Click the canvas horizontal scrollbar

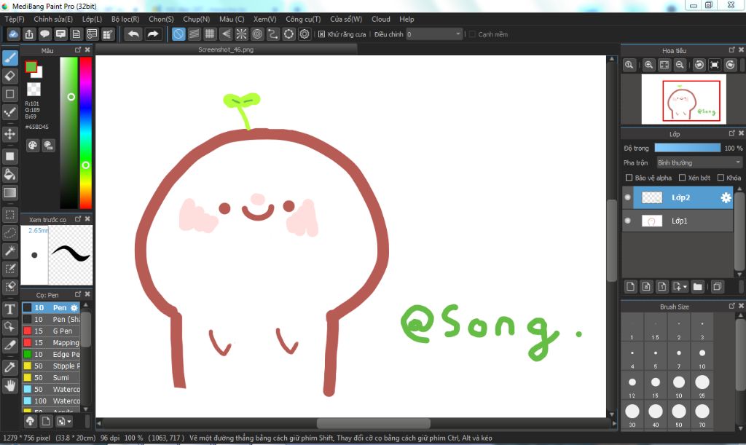point(374,423)
